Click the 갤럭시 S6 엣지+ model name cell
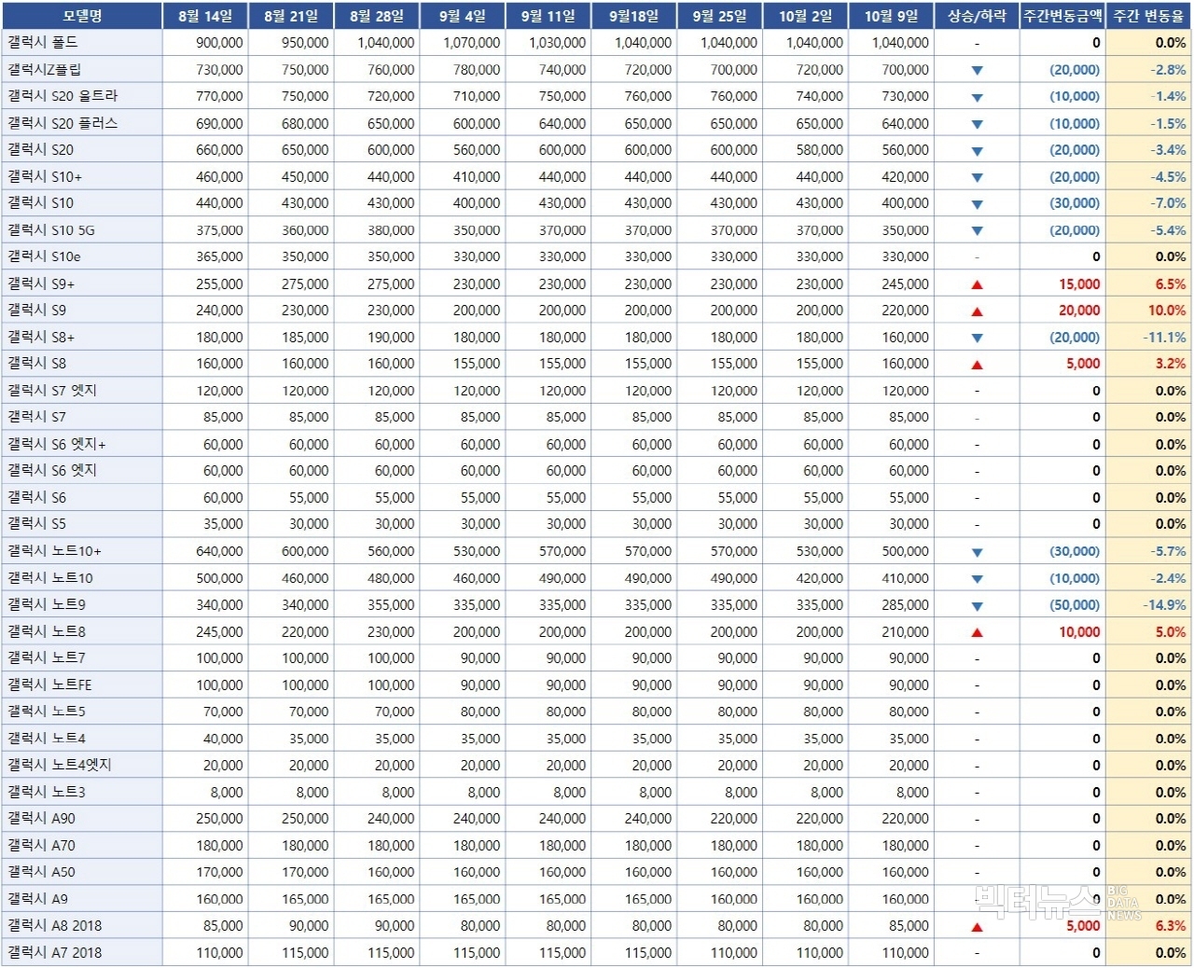Image resolution: width=1194 pixels, height=968 pixels. 82,444
